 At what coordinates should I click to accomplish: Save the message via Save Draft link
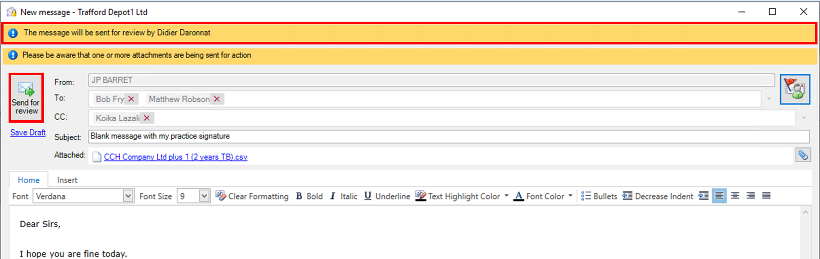click(28, 132)
